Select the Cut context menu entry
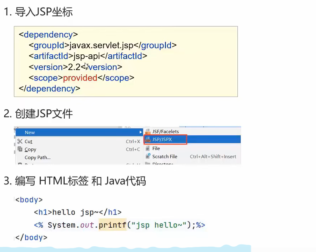Screen dimensions: 316x252 click(x=29, y=141)
